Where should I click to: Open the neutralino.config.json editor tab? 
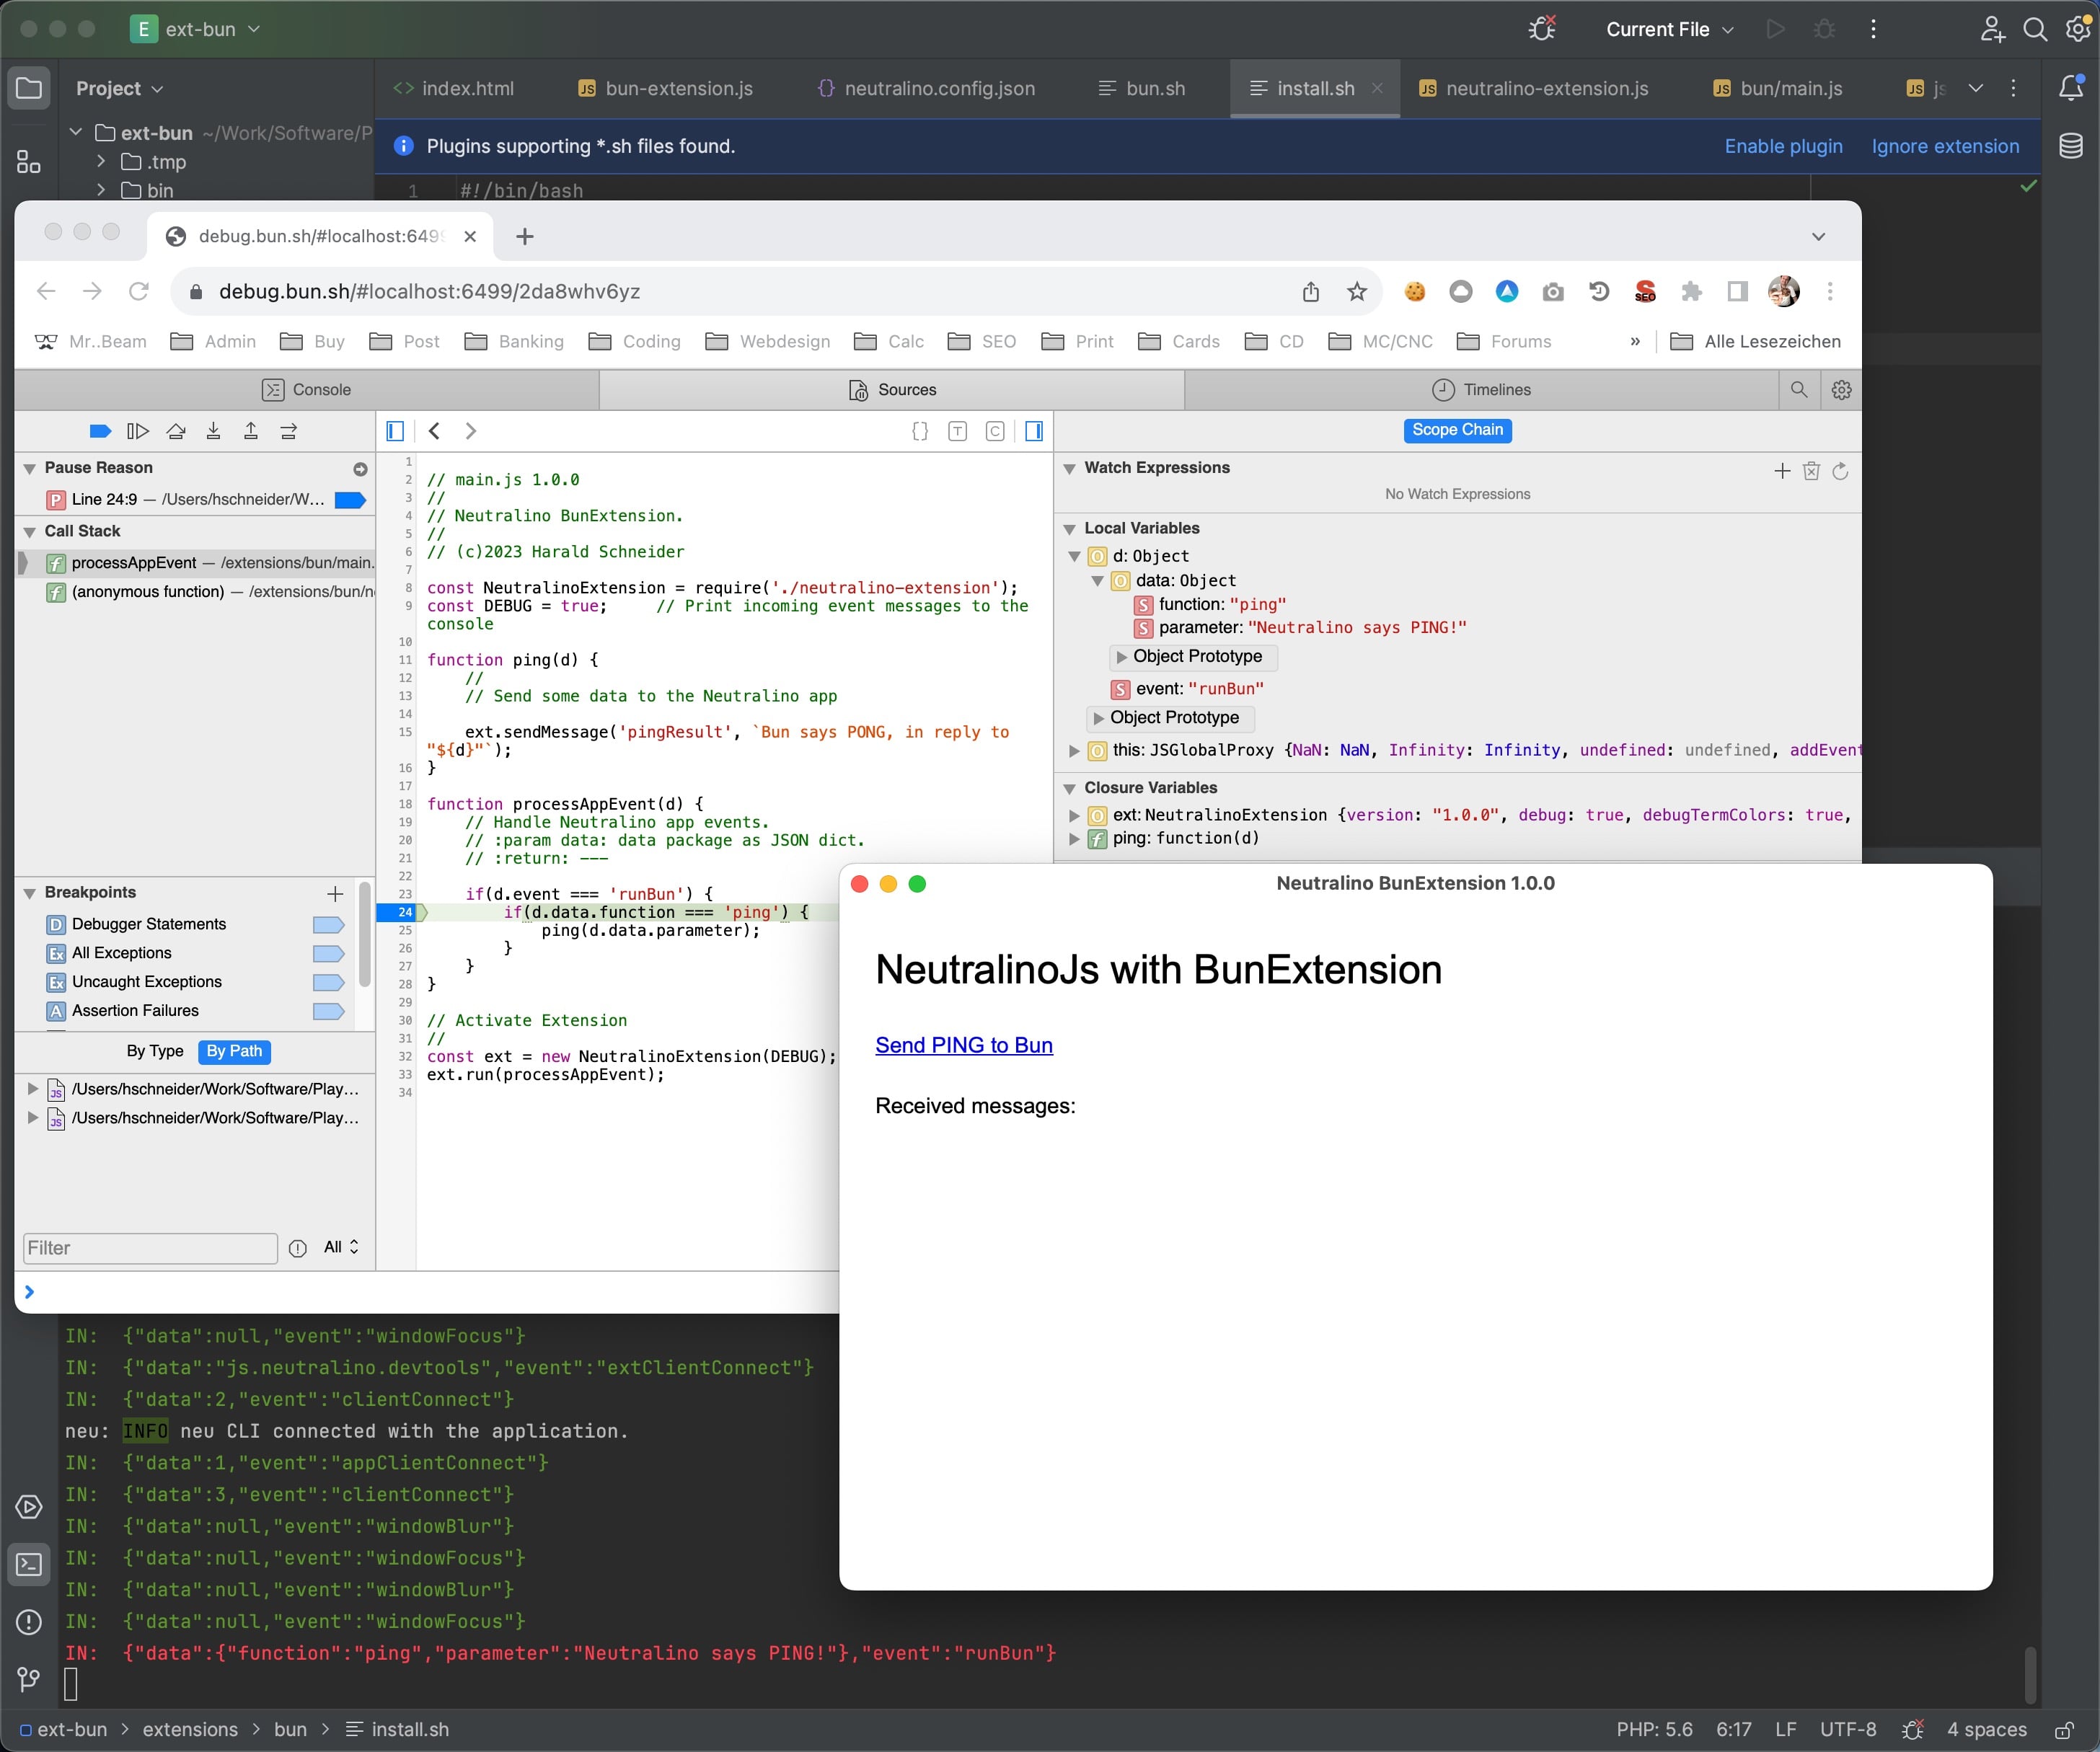[926, 88]
